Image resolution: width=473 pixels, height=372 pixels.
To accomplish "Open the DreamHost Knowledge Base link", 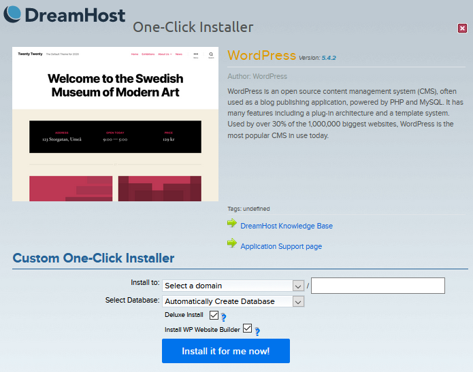I will pos(287,226).
